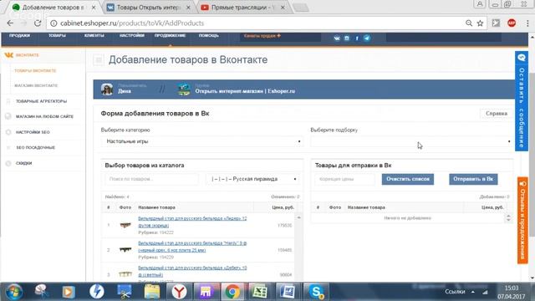The width and height of the screenshot is (535, 301).
Task: Open Skype from the taskbar
Action: coord(316,292)
